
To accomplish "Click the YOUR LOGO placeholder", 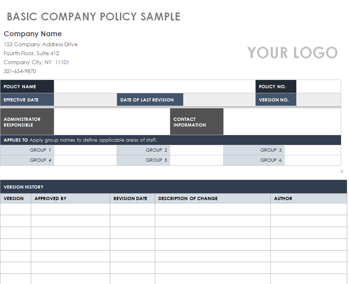I will pos(292,53).
